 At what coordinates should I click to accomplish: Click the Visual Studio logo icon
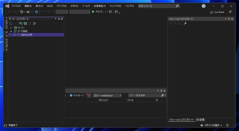[x=7, y=6]
